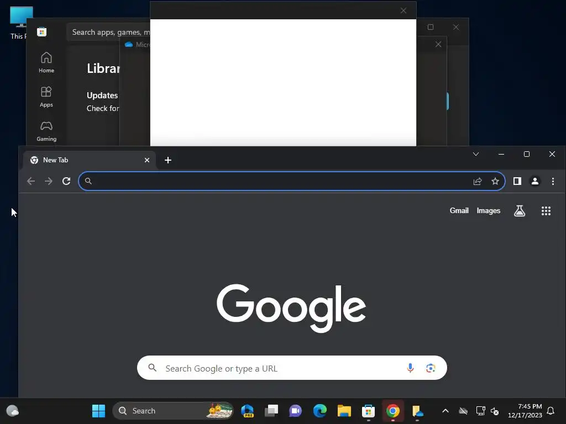Image resolution: width=566 pixels, height=424 pixels.
Task: Show hidden system tray icons
Action: (x=446, y=411)
